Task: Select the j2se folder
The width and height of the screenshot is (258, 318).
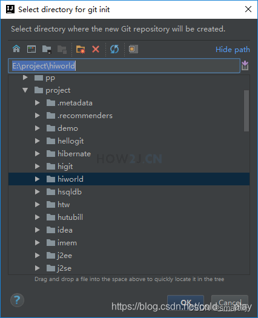Action: [129, 268]
